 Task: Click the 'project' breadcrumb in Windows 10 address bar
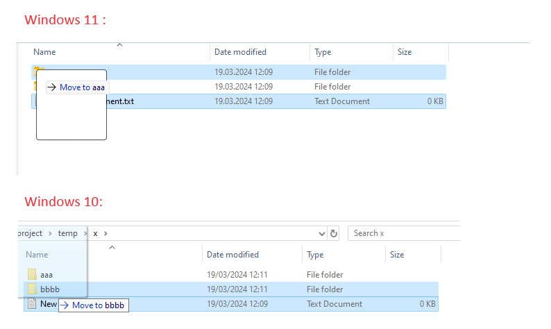[30, 233]
